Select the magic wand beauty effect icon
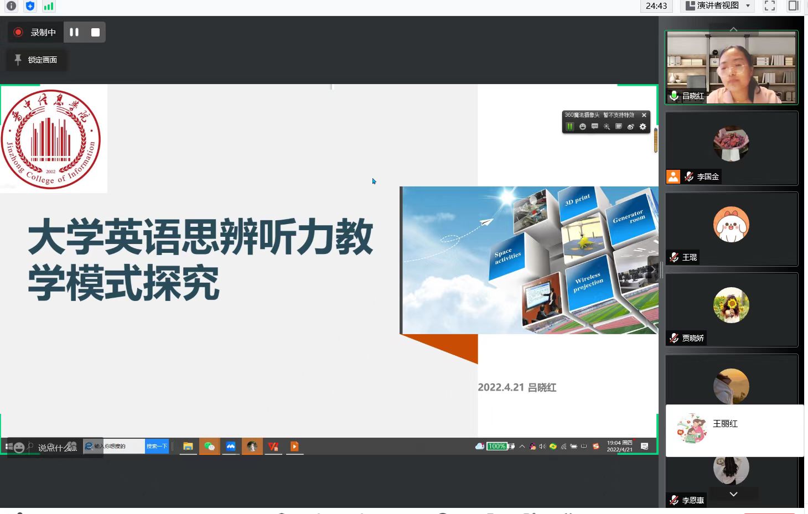Image resolution: width=808 pixels, height=514 pixels. (x=607, y=127)
